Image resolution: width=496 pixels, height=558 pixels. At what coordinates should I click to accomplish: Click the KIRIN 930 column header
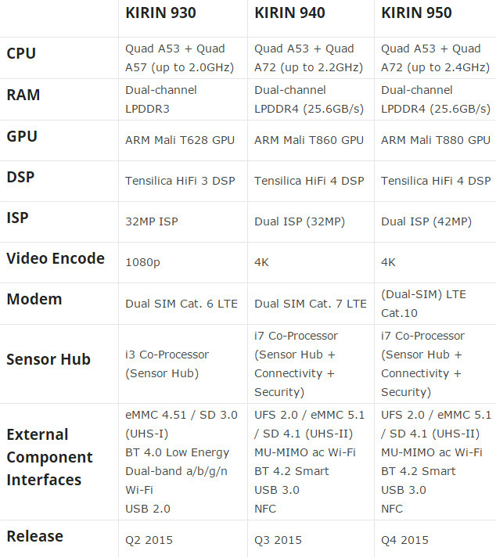click(x=160, y=13)
